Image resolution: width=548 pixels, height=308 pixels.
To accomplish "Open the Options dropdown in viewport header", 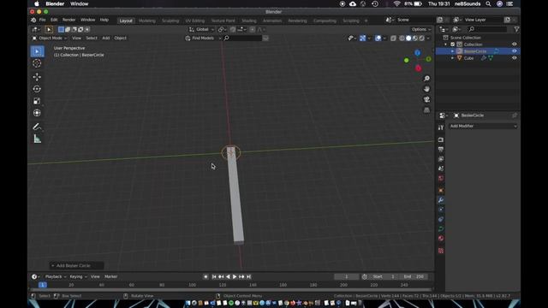I will (x=420, y=30).
